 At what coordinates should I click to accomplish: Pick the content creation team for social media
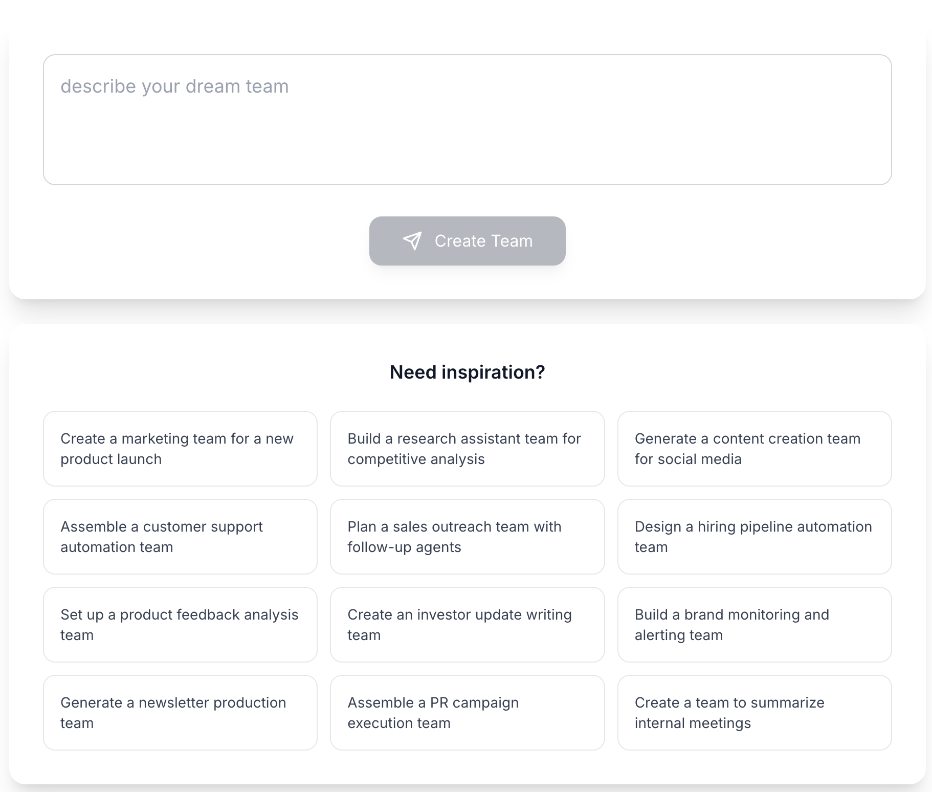click(x=754, y=449)
